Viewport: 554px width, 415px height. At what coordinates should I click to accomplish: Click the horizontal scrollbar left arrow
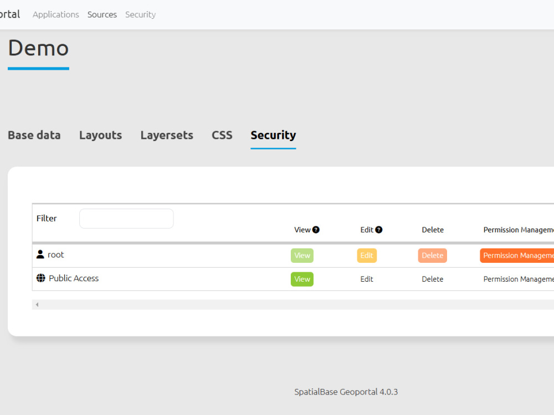pyautogui.click(x=37, y=304)
